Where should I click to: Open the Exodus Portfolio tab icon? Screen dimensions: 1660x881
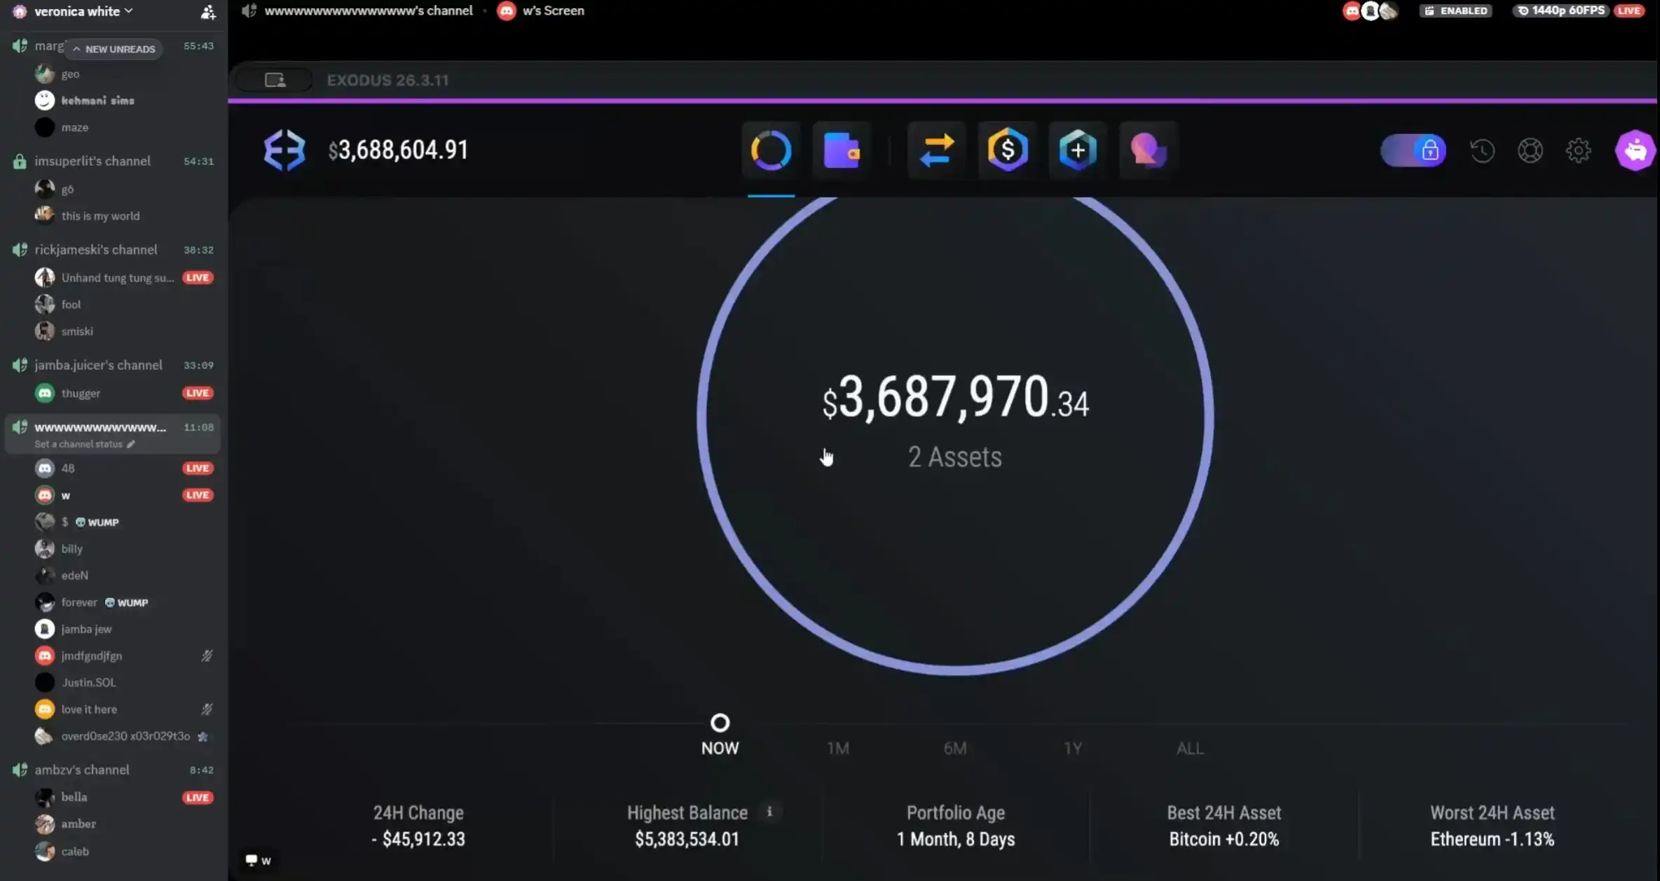click(771, 150)
